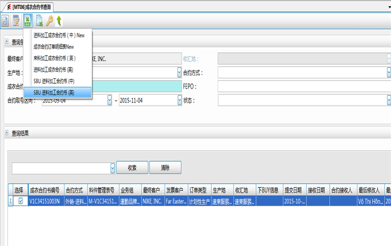The width and height of the screenshot is (391, 246).
Task: Expand the end date picker 2015-11-04
Action: click(180, 100)
